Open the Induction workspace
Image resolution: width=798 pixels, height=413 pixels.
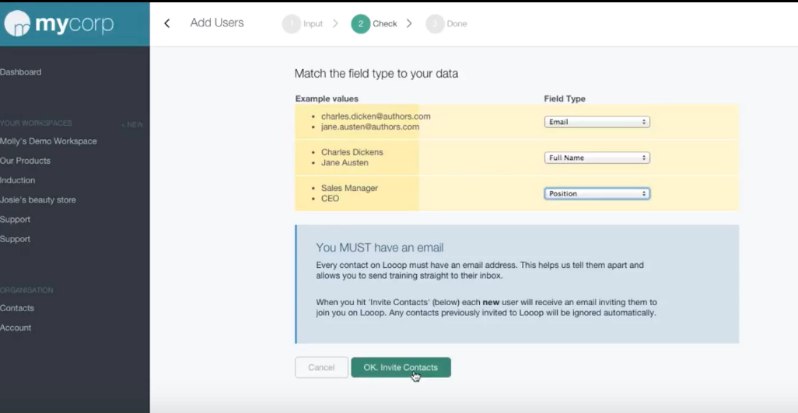point(17,180)
